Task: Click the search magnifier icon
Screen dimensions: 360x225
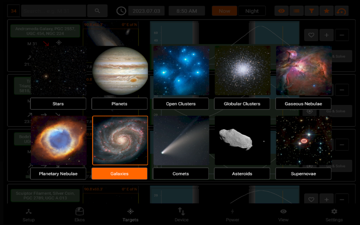Action: (97, 11)
